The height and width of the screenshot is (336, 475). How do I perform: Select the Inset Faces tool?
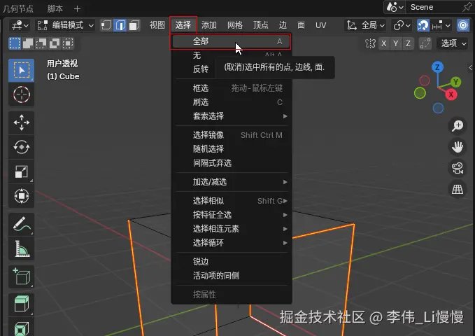21,328
